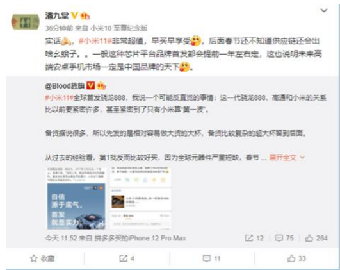Repost this weibo with 4 reposts

(x=127, y=258)
